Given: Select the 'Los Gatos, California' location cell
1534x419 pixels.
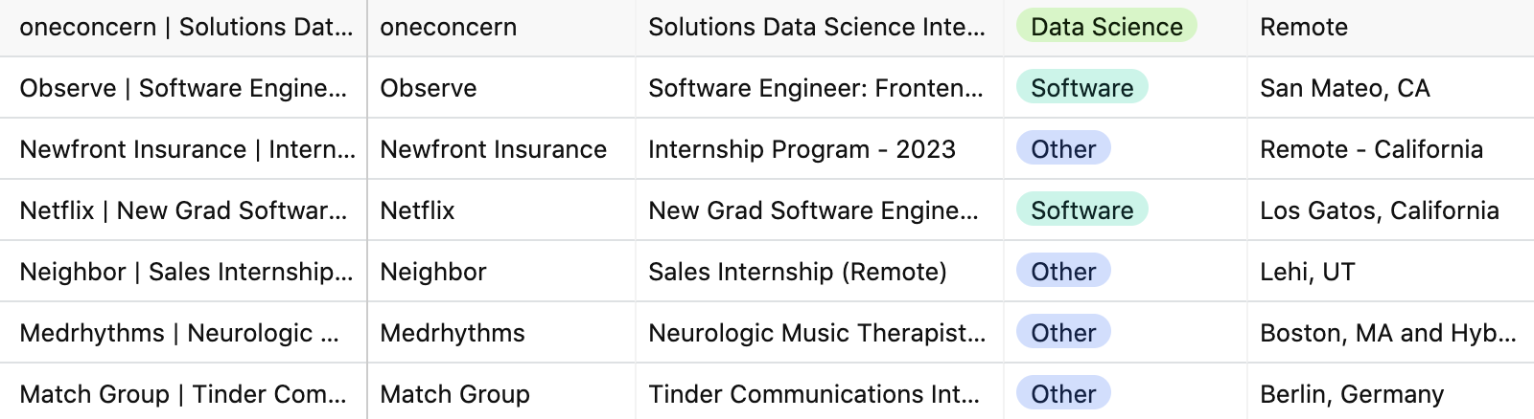Looking at the screenshot, I should point(1390,210).
